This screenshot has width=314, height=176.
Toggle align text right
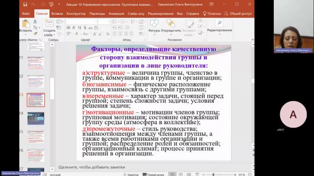pos(126,34)
